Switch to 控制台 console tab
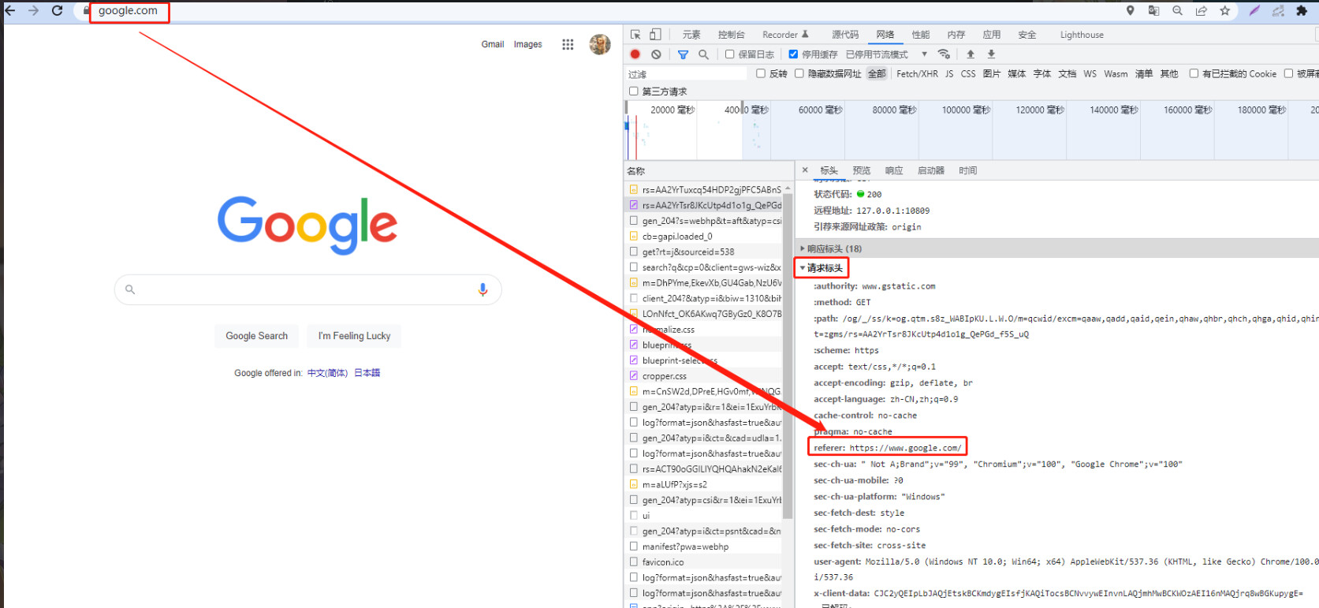Image resolution: width=1319 pixels, height=608 pixels. point(732,35)
